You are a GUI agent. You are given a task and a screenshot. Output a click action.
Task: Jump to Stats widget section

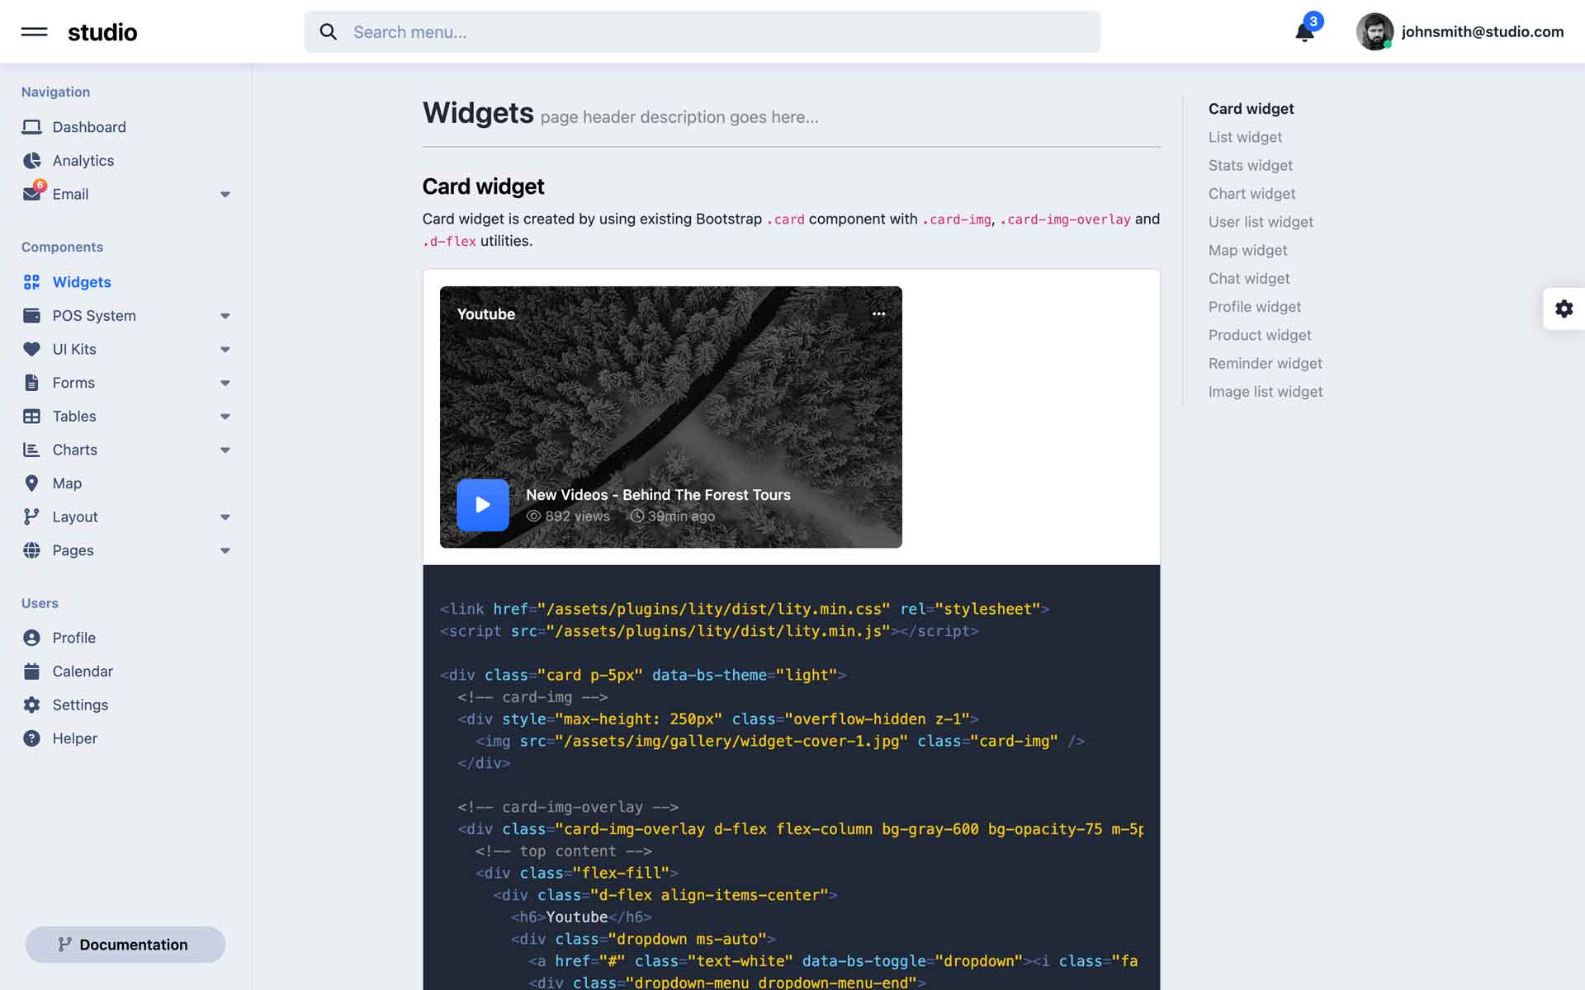coord(1250,165)
